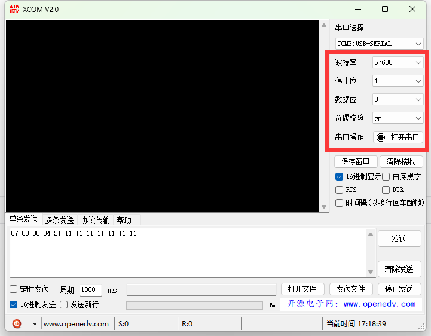Toggle the 16进制显示 checkbox
Viewport: 431px width, 336px height.
tap(339, 176)
